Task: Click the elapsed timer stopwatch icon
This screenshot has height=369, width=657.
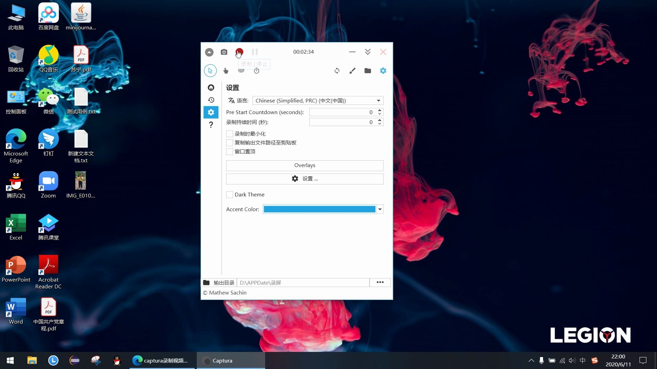Action: (257, 71)
